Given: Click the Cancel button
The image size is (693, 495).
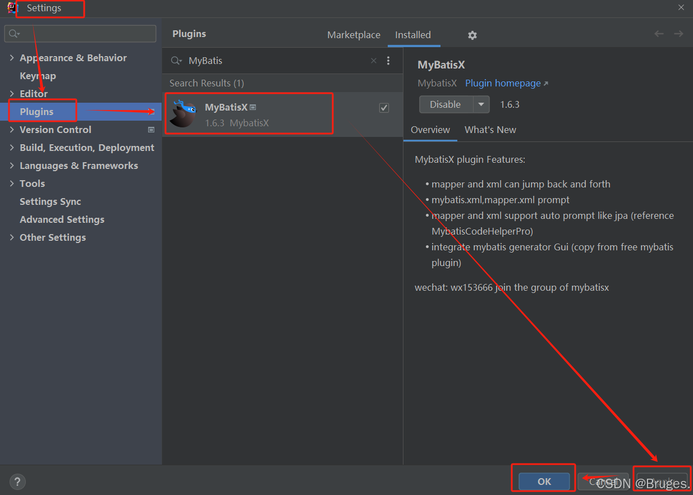Looking at the screenshot, I should click(x=603, y=482).
